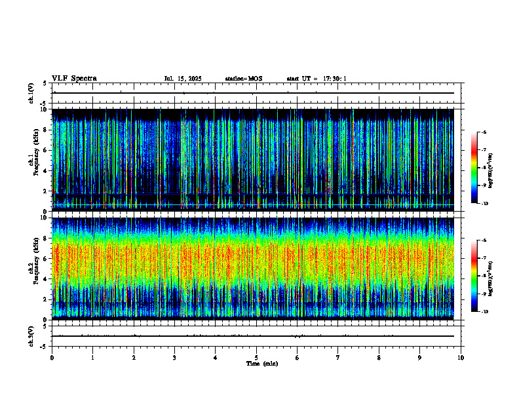Click the "-6" label on ch.1 colorbar
This screenshot has height=401, width=519.
point(484,132)
